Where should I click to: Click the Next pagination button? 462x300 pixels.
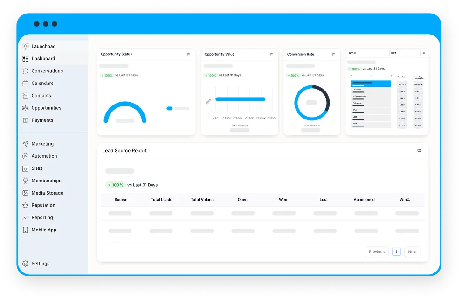412,252
